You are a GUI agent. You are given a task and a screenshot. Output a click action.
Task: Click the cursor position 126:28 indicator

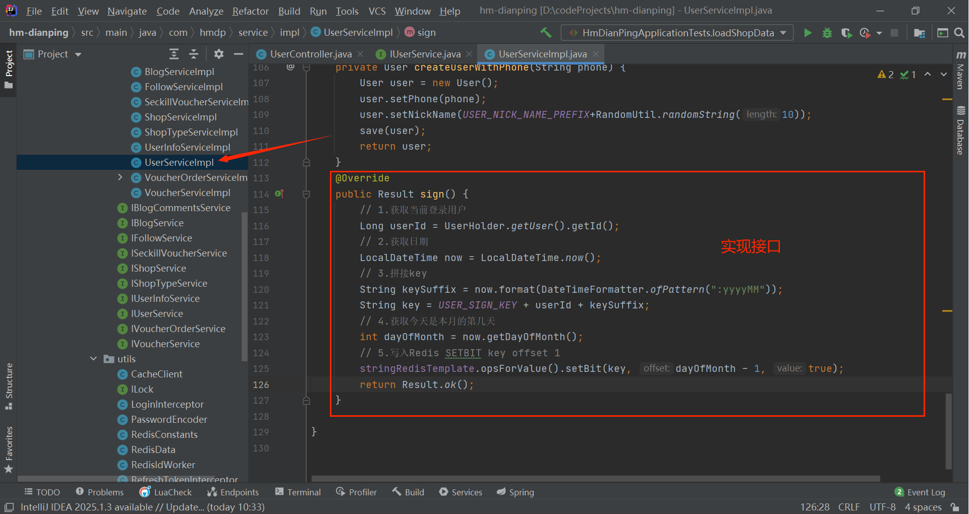click(815, 507)
